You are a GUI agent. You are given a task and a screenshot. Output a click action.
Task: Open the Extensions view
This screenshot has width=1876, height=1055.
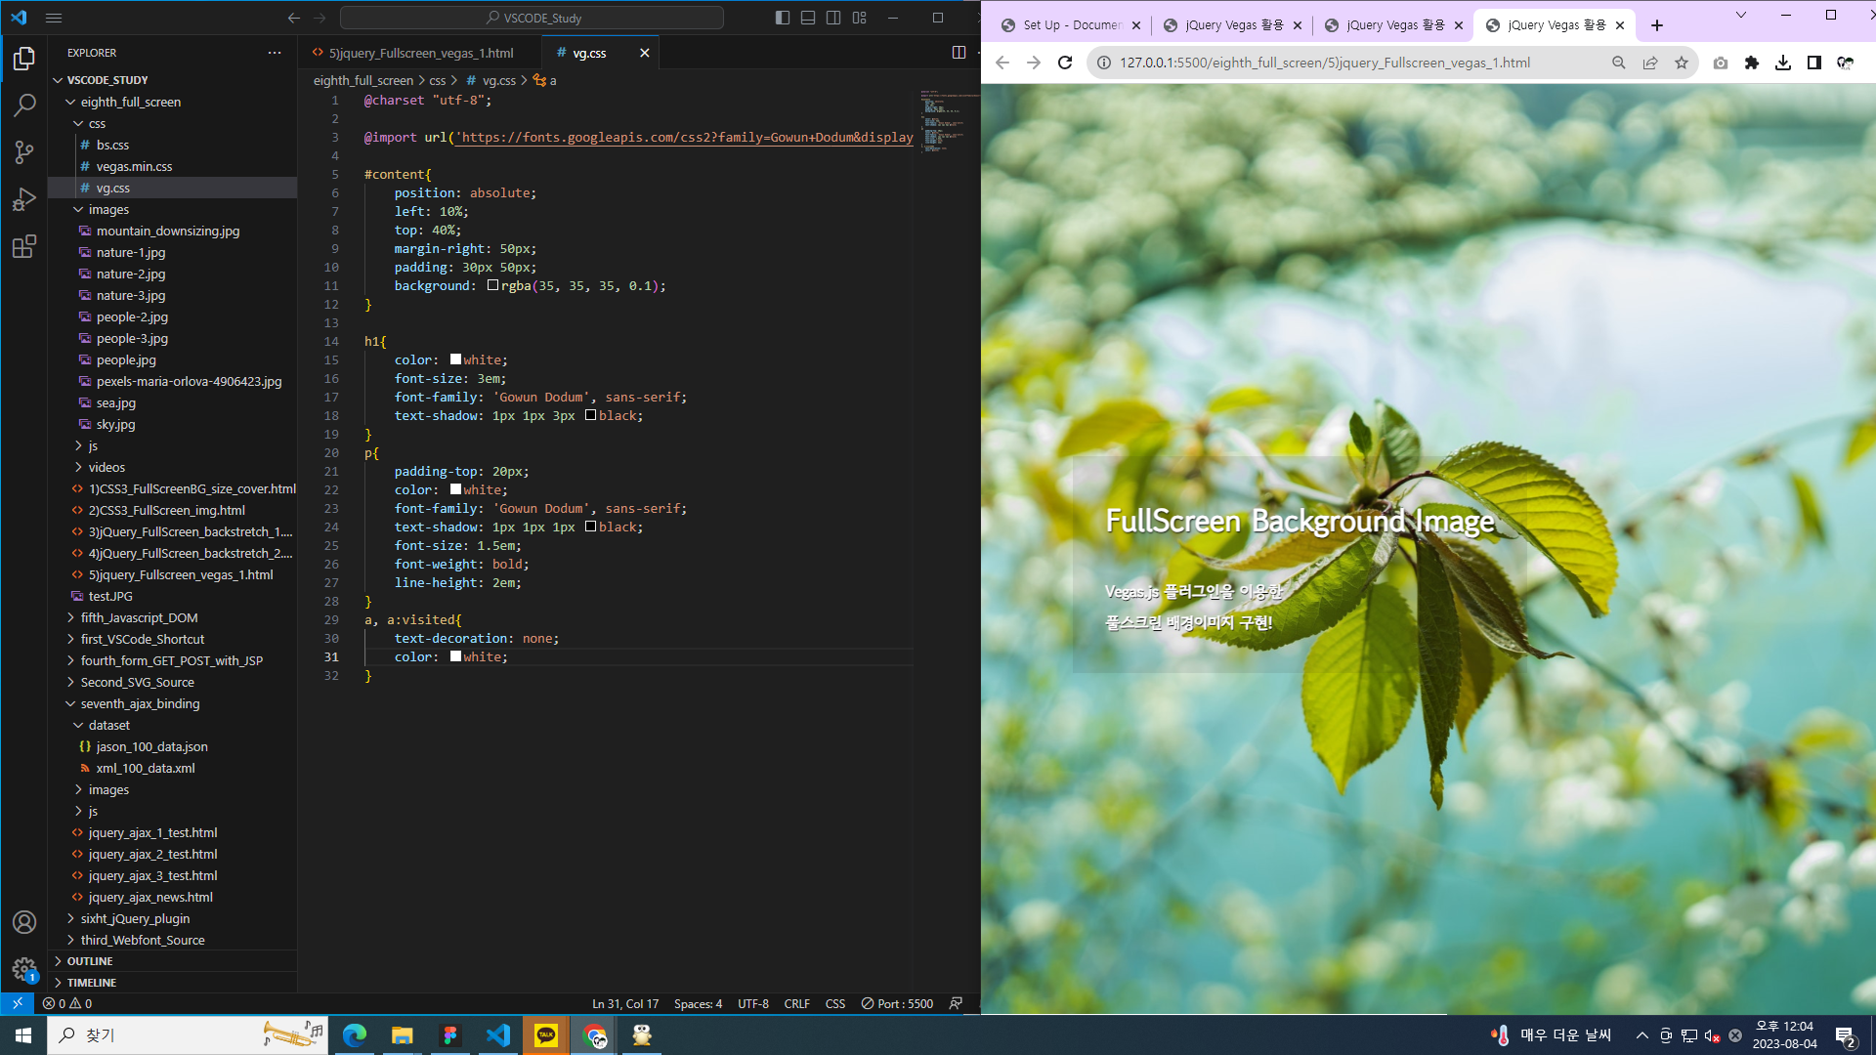coord(24,246)
